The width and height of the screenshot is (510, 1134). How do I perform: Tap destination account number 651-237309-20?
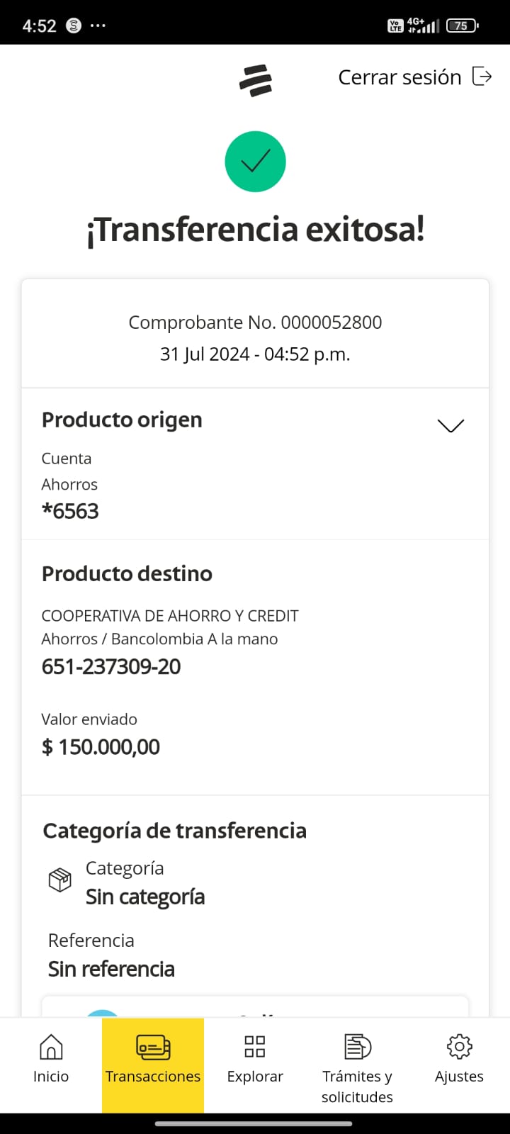pyautogui.click(x=111, y=666)
